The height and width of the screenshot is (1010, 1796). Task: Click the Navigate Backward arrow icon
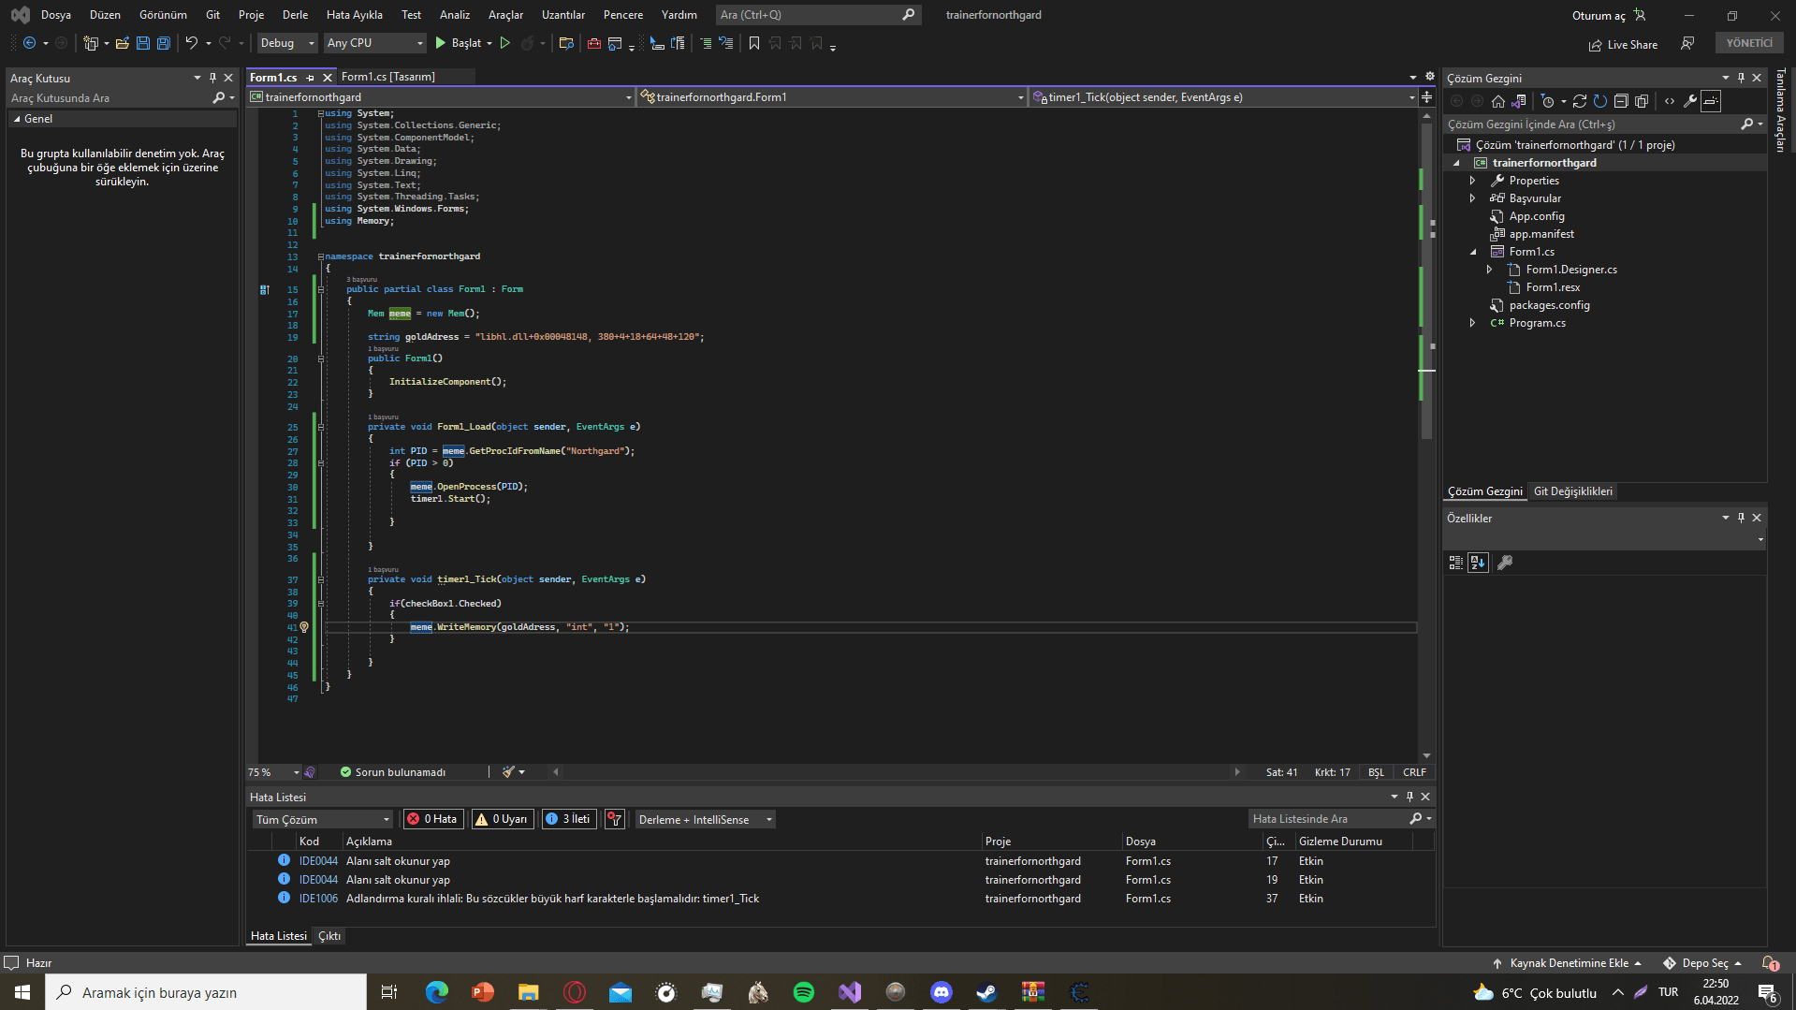[x=30, y=43]
